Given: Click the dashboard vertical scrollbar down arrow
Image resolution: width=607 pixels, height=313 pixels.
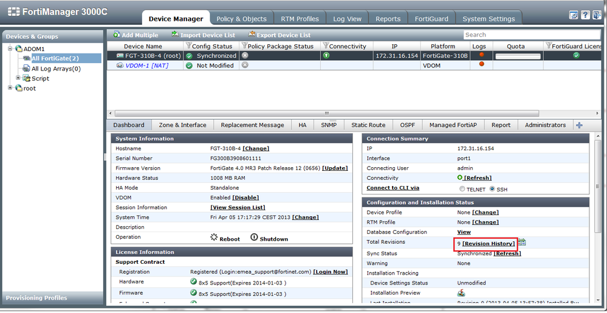Looking at the screenshot, I should pos(598,300).
